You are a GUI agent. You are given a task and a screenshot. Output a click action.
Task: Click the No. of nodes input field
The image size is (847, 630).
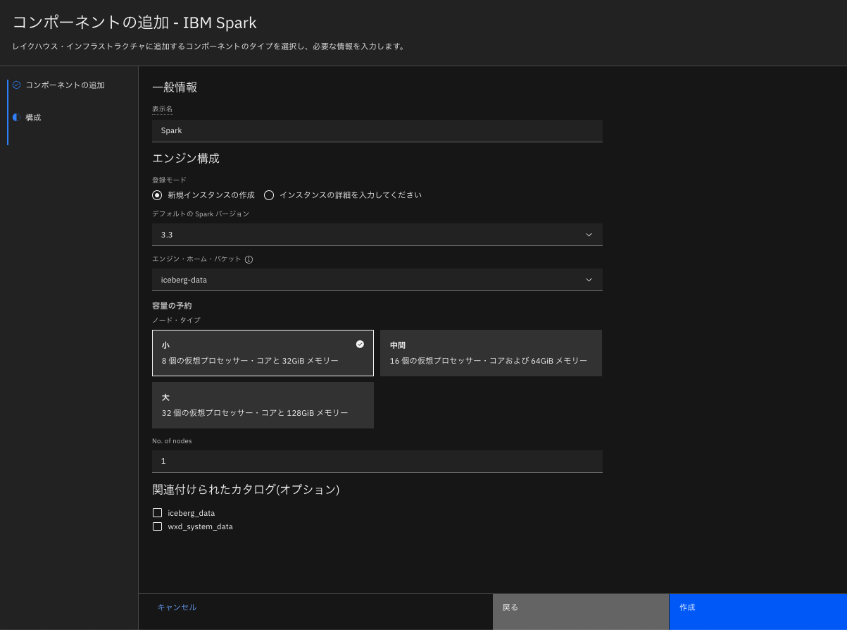click(x=377, y=461)
